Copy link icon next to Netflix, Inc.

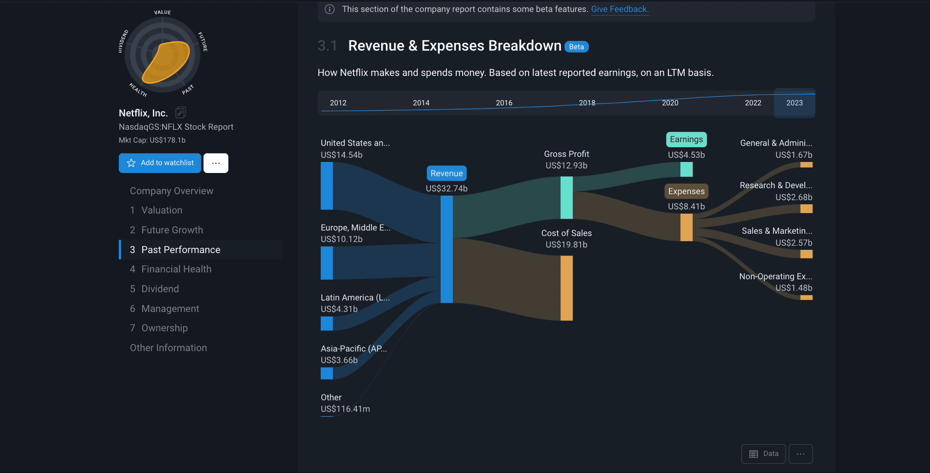180,113
